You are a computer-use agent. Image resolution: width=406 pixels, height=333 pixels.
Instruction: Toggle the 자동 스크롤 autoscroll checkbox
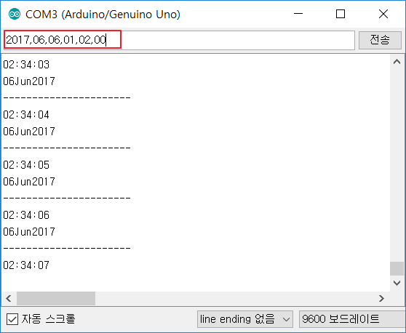pos(12,319)
